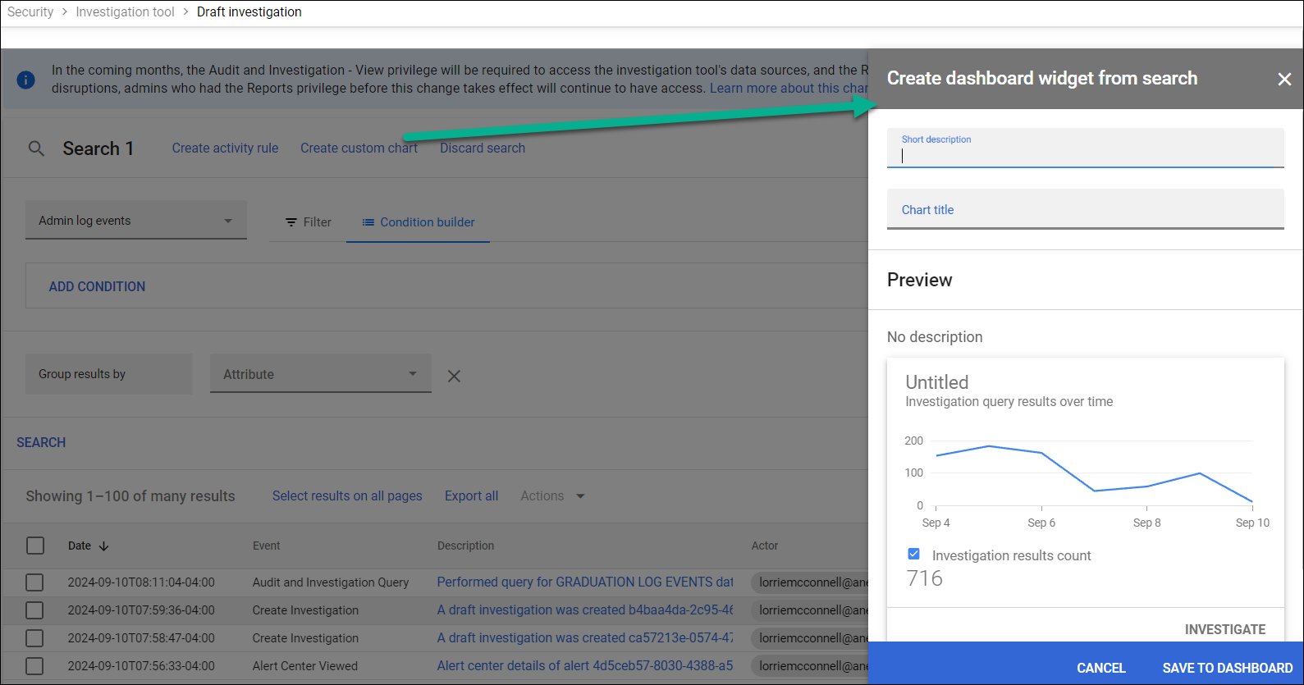Viewport: 1304px width, 685px height.
Task: Click into the Chart title field
Action: 1085,209
